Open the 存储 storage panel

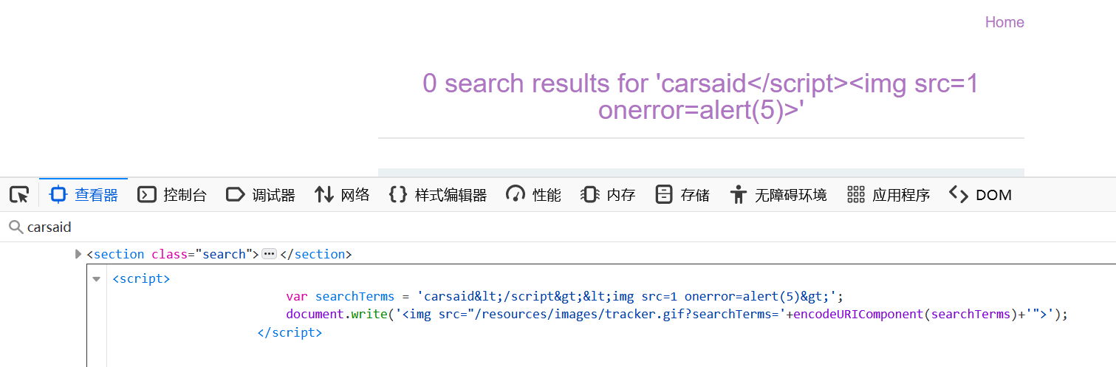(x=682, y=195)
